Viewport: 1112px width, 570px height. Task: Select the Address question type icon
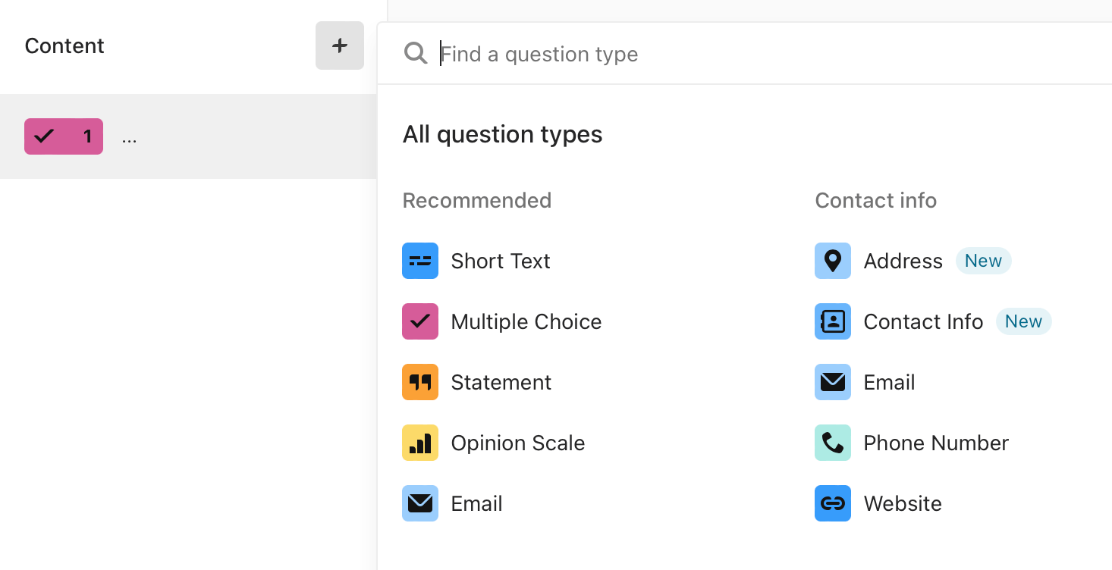tap(833, 261)
